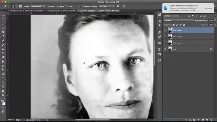217x122 pixels.
Task: Open the brush size picker dropdown
Action: click(x=16, y=6)
